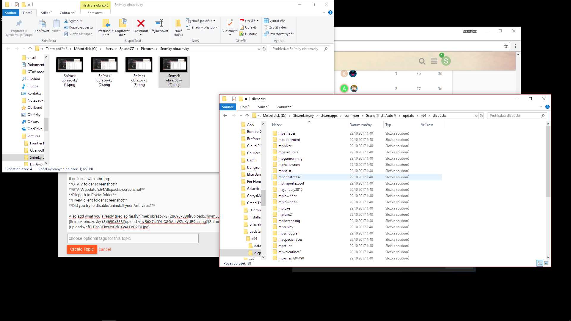Viewport: 571px width, 321px height.
Task: Sort by Datum změny column header
Action: pyautogui.click(x=365, y=125)
